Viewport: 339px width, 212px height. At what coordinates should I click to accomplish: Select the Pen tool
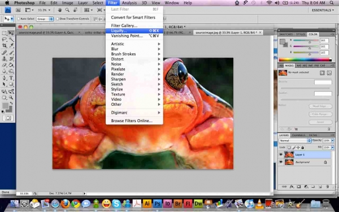click(4, 78)
